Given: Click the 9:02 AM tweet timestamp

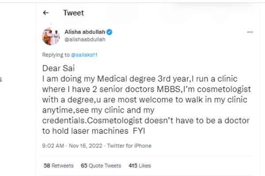Looking at the screenshot, I should 54,146.
